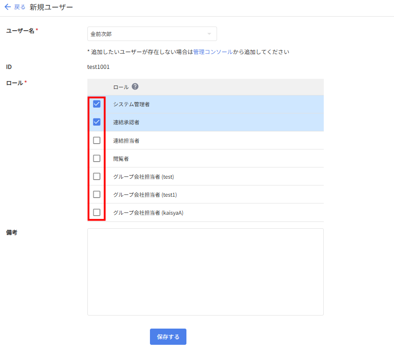Click the dropdown arrow in username field
394x352 pixels.
(209, 34)
